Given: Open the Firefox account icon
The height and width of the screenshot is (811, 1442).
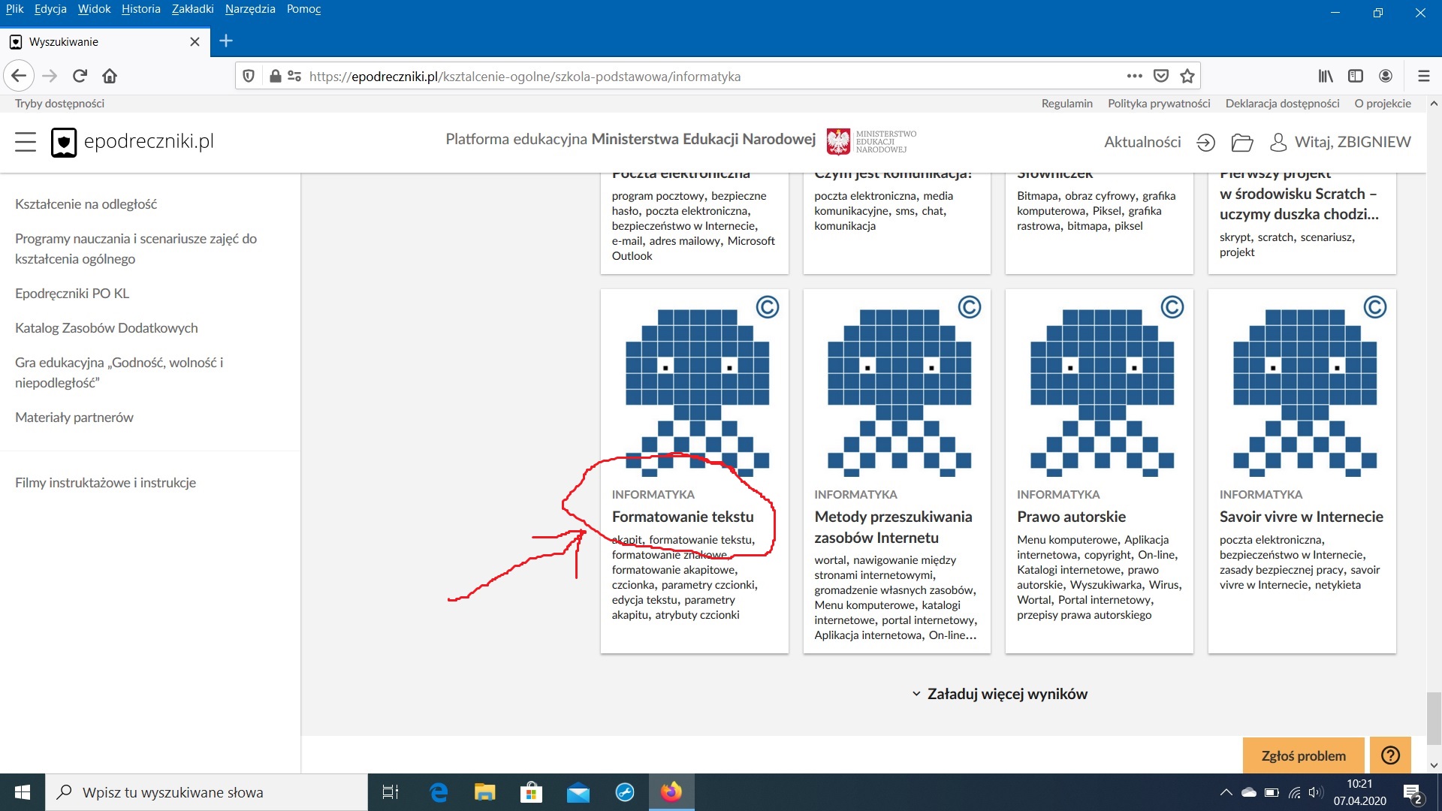Looking at the screenshot, I should click(1386, 76).
